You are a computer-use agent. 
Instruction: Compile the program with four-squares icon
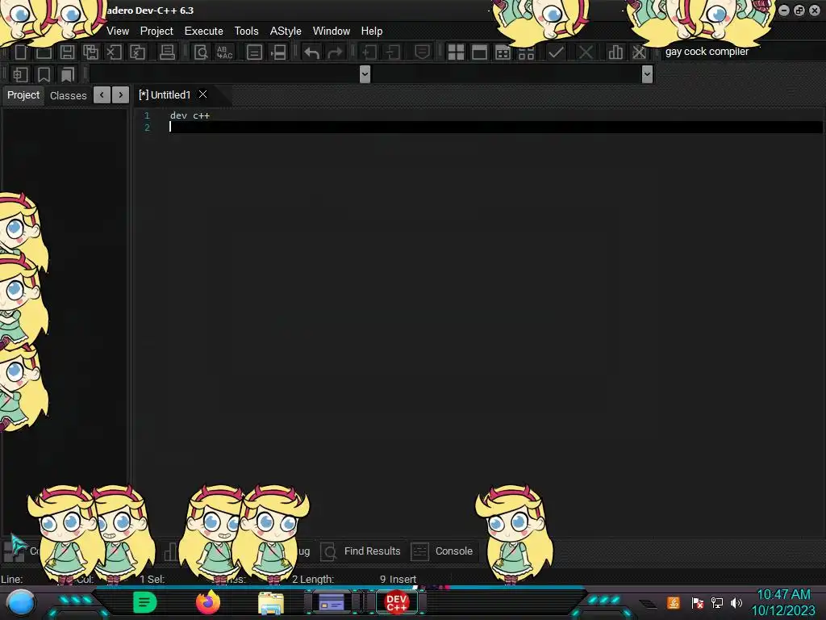[x=456, y=52]
